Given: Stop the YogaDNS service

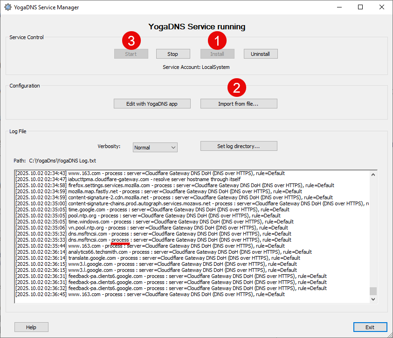Looking at the screenshot, I should (x=172, y=54).
